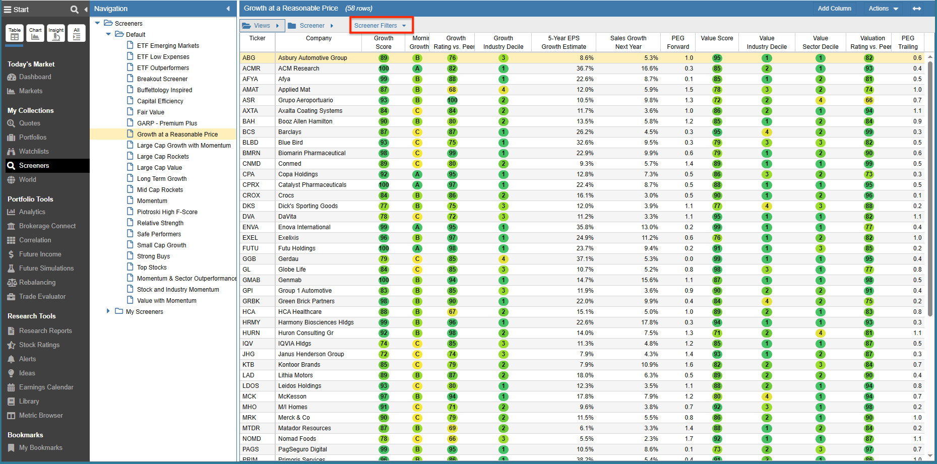Open Portfolios

click(x=33, y=138)
